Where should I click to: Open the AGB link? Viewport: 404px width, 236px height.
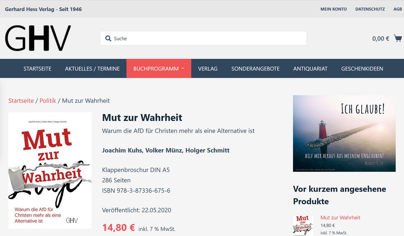tap(398, 9)
